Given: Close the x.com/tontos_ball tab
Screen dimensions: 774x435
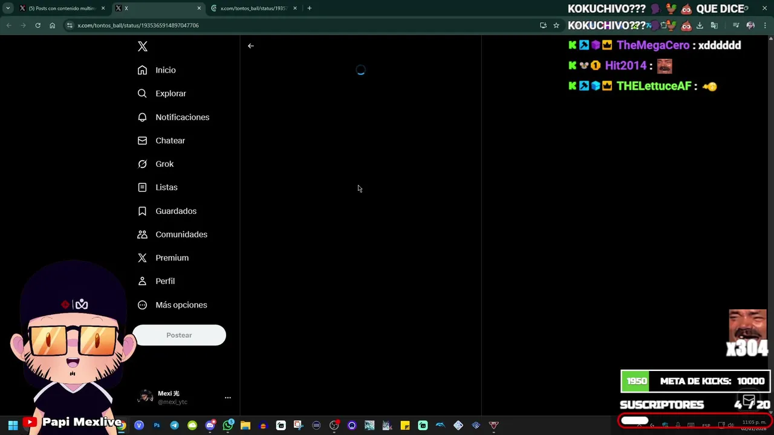Looking at the screenshot, I should (x=295, y=8).
